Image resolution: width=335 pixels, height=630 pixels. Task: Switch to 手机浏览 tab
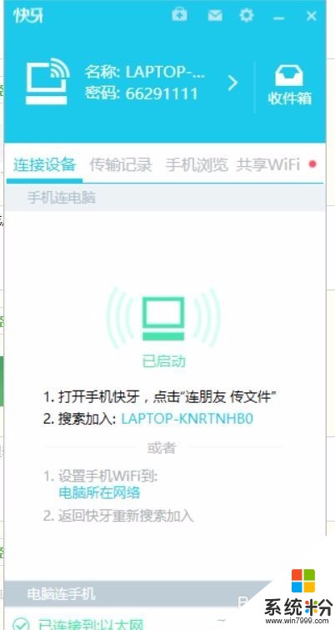(197, 164)
